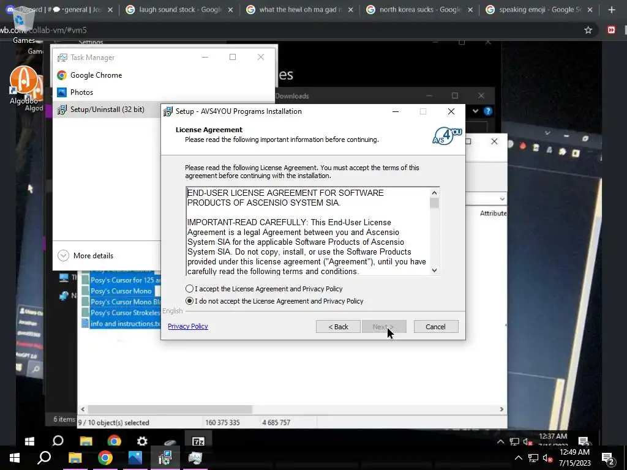Click Google Chrome icon in Task Manager list
Screen dimensions: 627x470
coord(62,75)
